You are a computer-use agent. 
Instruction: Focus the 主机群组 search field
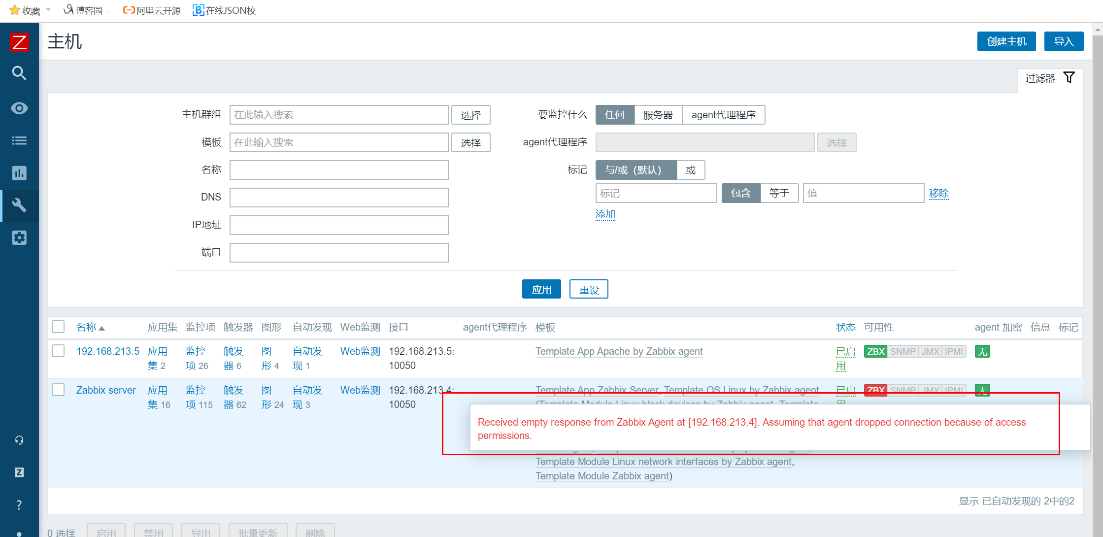[x=339, y=115]
